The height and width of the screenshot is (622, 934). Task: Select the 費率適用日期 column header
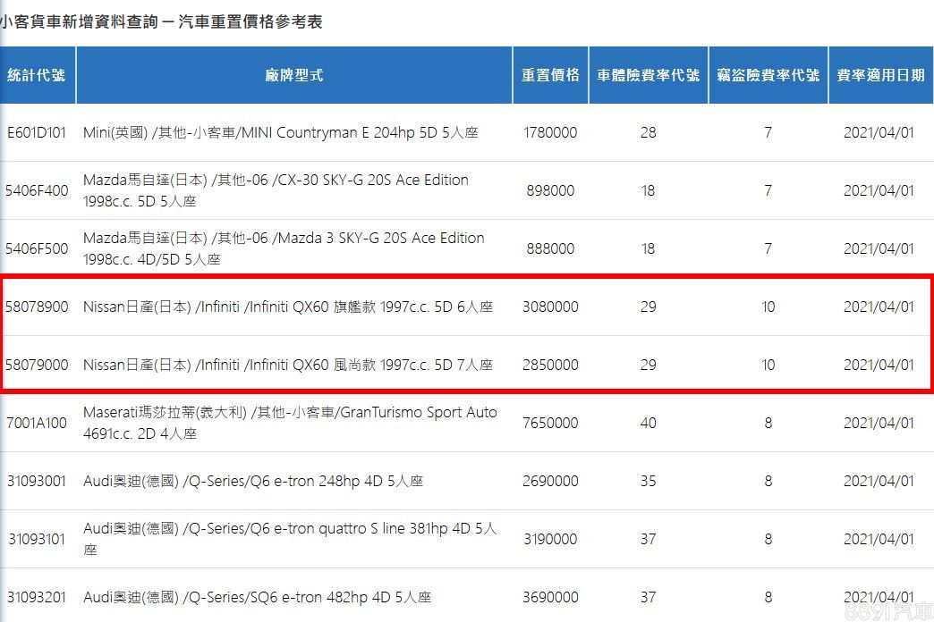880,76
